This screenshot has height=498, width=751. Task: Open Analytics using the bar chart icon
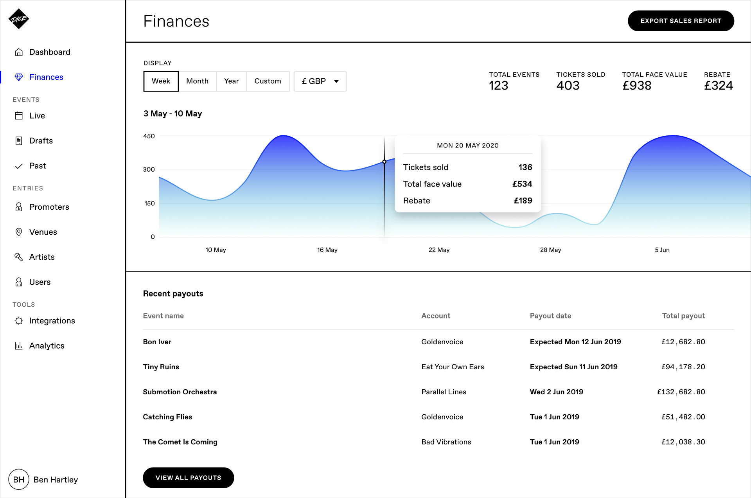[x=19, y=345]
